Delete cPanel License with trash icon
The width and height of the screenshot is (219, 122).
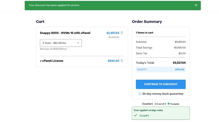click(122, 61)
